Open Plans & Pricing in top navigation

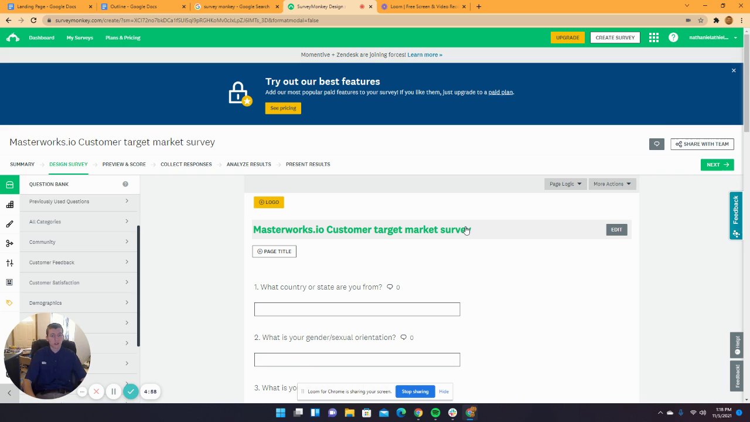click(x=123, y=38)
